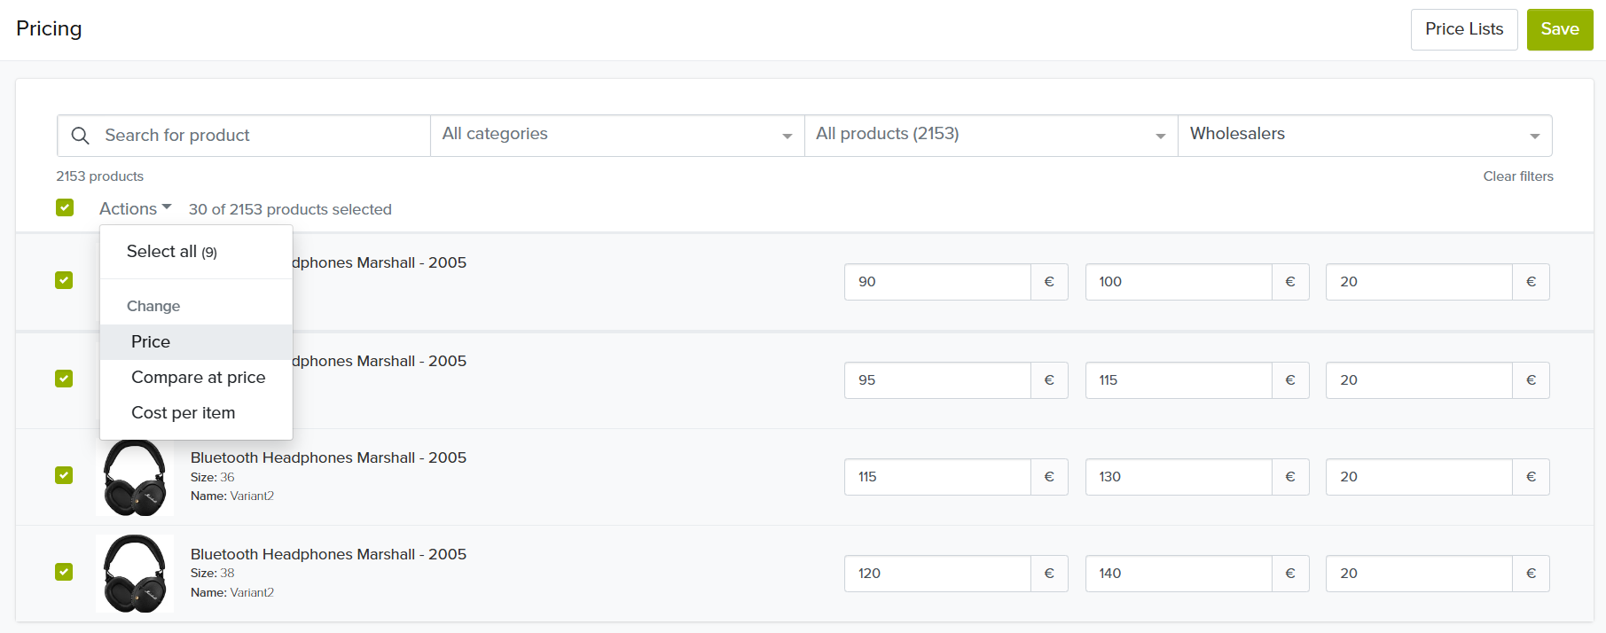Click the Clear filters link

coord(1517,176)
